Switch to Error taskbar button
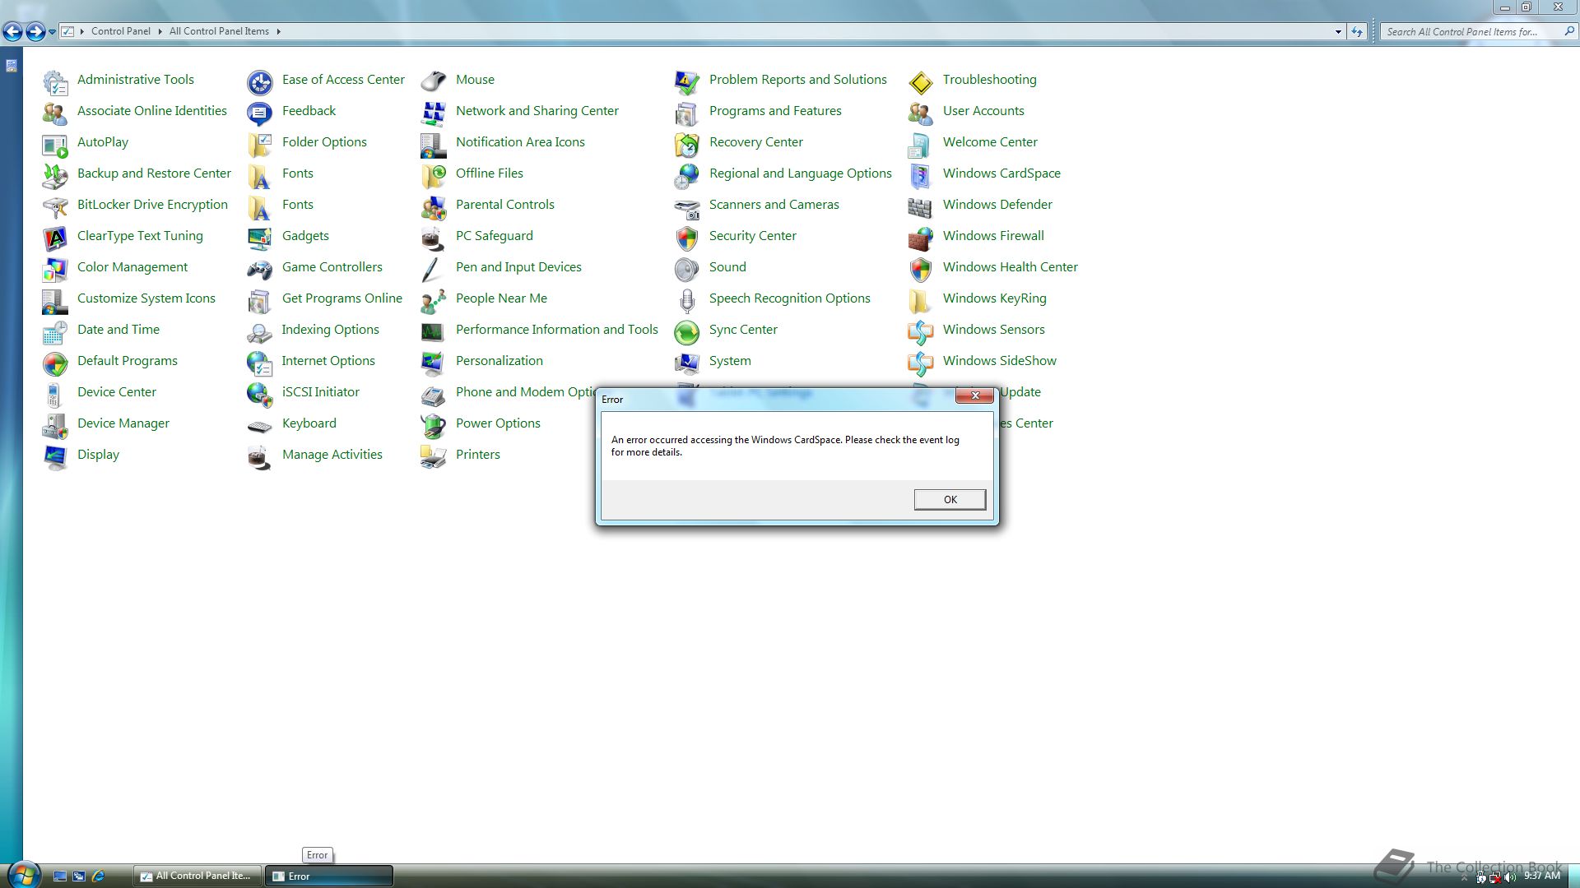This screenshot has width=1580, height=888. pos(329,876)
